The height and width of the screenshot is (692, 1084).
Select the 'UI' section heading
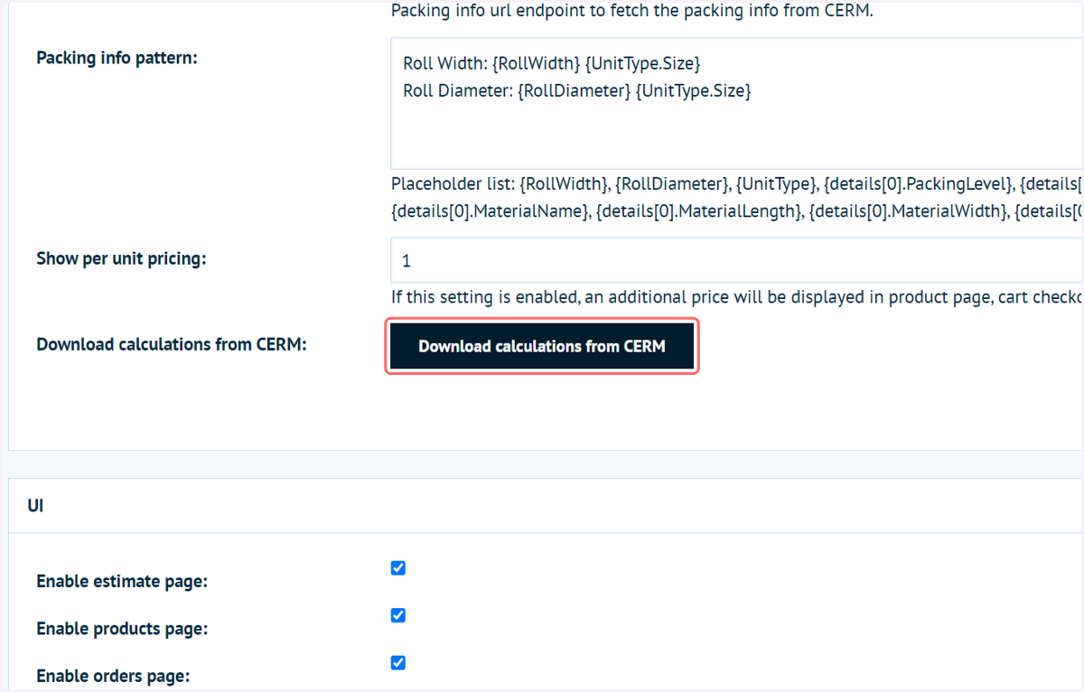click(x=36, y=506)
